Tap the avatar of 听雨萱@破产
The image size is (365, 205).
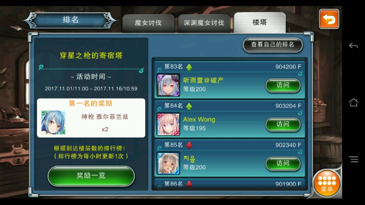pos(168,85)
